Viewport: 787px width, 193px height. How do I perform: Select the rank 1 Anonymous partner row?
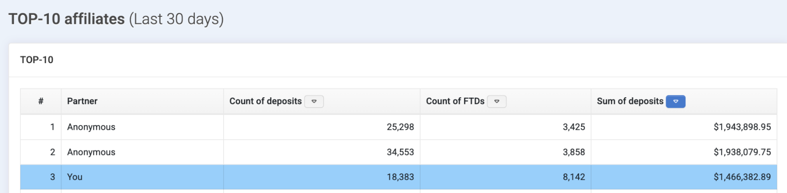pos(91,127)
